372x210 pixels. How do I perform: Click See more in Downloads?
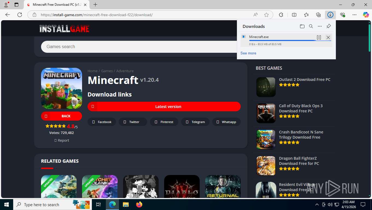click(248, 53)
